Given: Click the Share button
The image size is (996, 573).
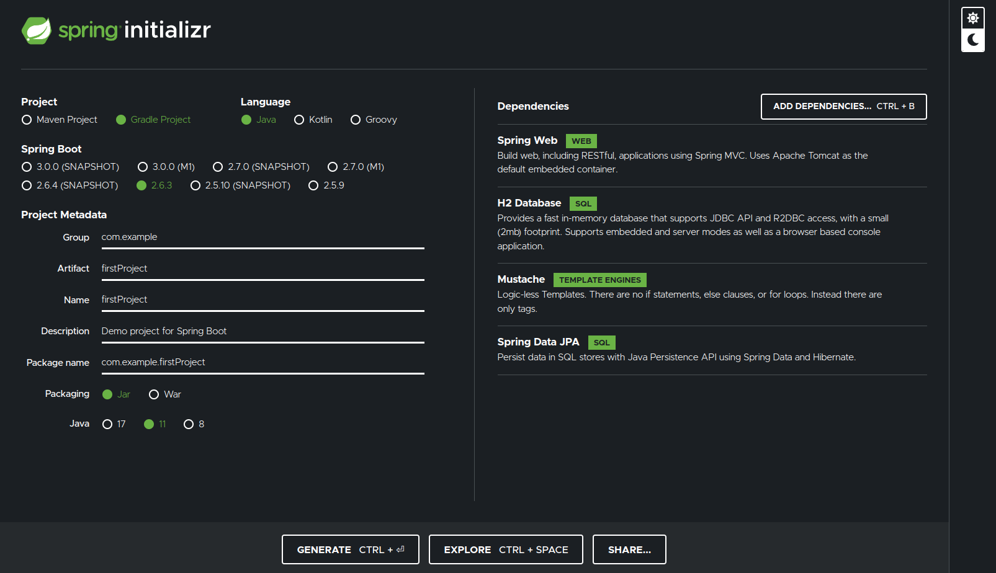Looking at the screenshot, I should (x=629, y=549).
